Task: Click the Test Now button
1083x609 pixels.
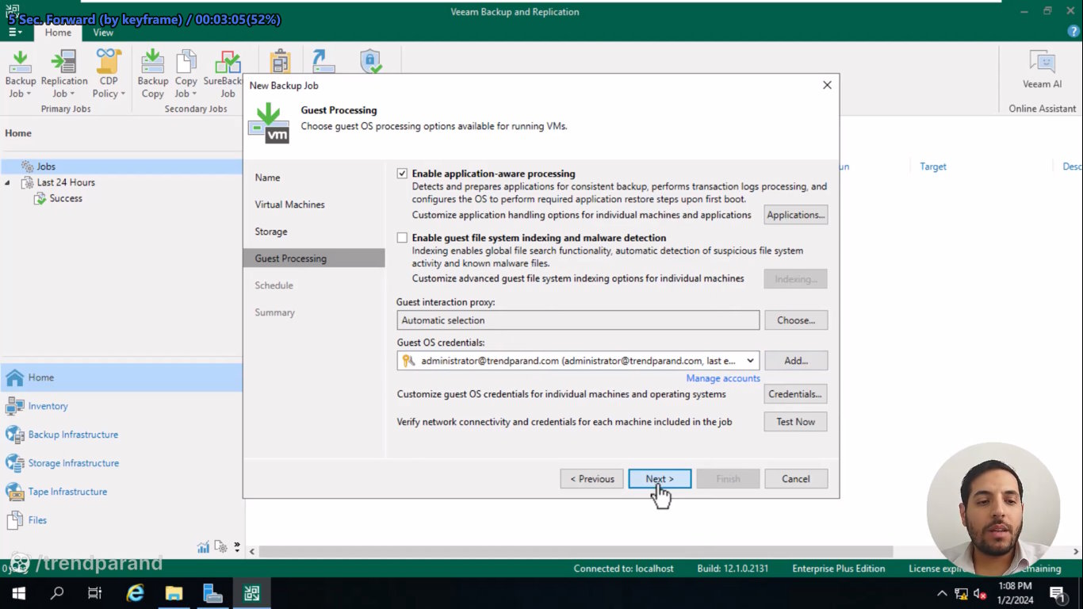Action: [x=796, y=422]
